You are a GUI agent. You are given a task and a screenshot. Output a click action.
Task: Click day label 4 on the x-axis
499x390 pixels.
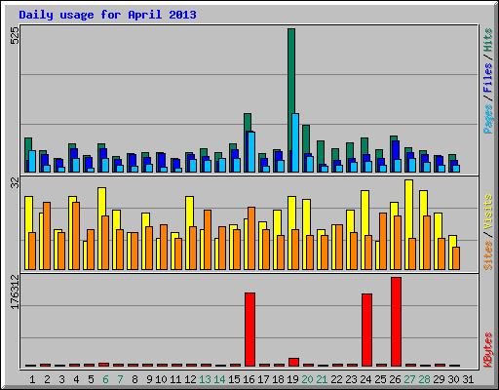76,379
